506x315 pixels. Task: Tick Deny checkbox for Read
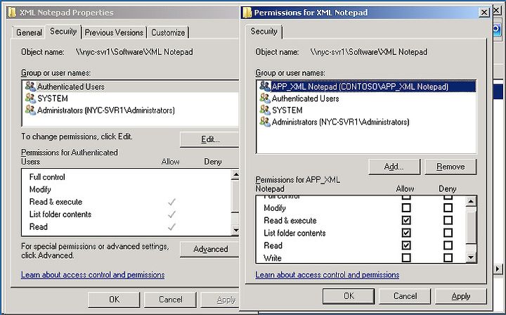(448, 245)
